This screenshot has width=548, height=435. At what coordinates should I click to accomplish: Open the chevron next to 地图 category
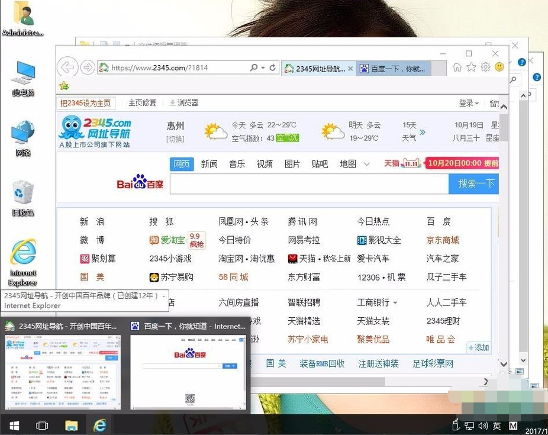[366, 164]
